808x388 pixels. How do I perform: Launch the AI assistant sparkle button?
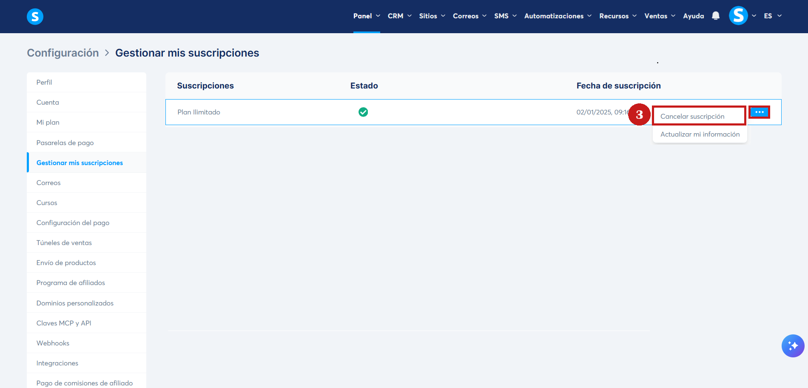click(x=793, y=346)
